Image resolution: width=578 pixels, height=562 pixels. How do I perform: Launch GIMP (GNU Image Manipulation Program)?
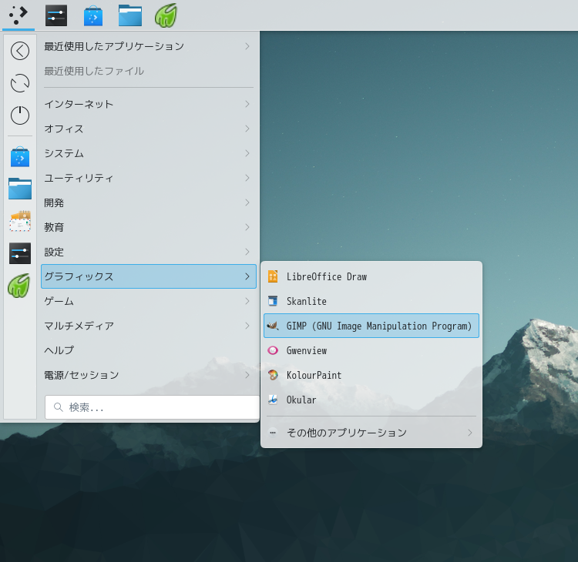click(371, 326)
